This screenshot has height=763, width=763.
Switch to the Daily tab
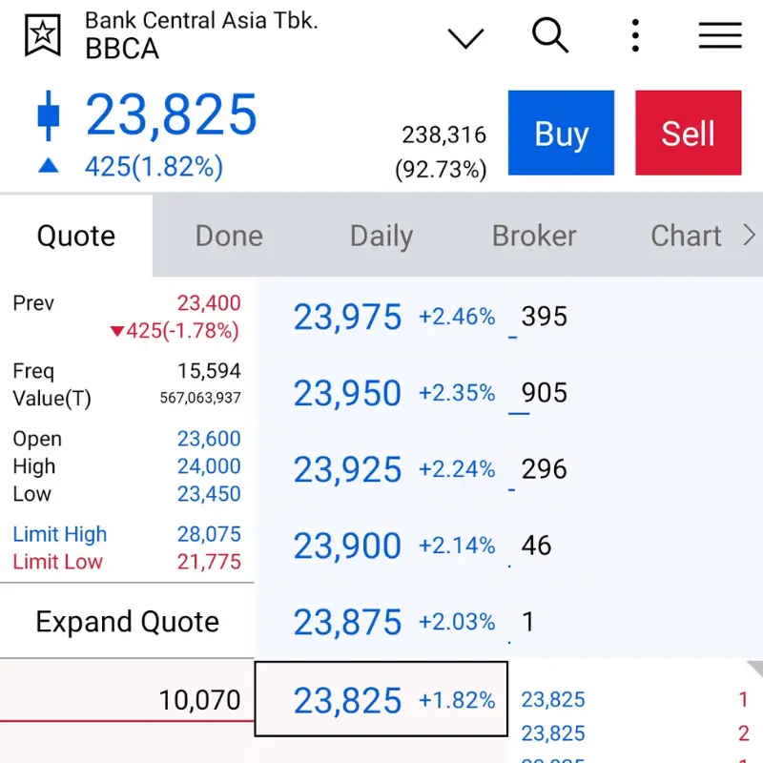pos(381,236)
